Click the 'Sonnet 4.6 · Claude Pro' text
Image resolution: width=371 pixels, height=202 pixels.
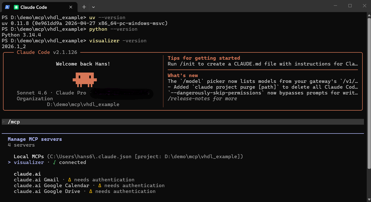tap(51, 93)
